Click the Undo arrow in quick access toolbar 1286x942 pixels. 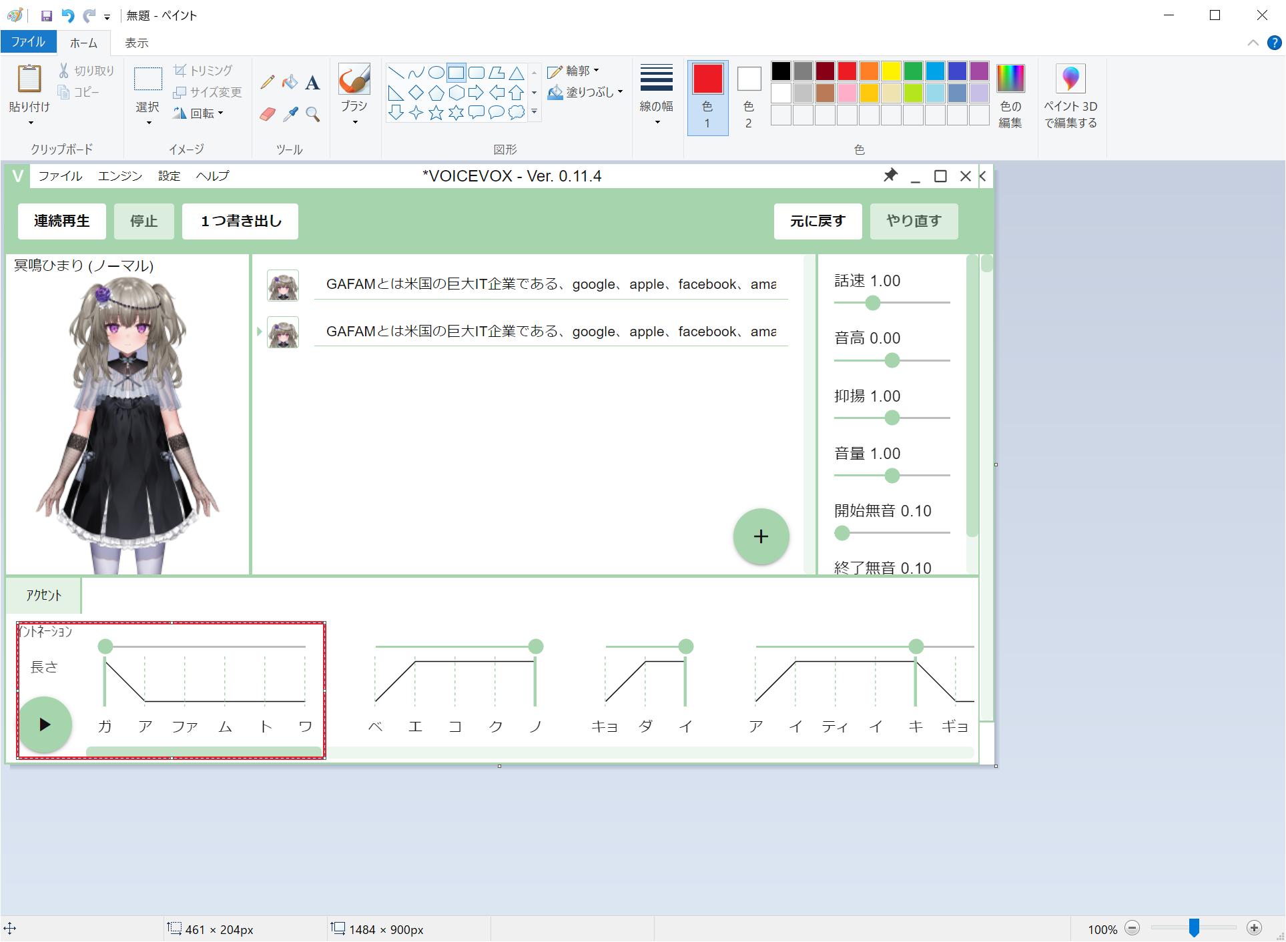pos(67,15)
